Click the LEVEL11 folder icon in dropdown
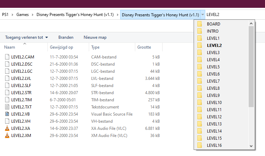Image resolution: width=265 pixels, height=156 pixels. coord(199,109)
